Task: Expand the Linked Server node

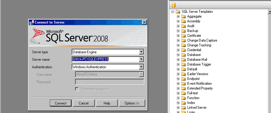Action: (x=178, y=108)
